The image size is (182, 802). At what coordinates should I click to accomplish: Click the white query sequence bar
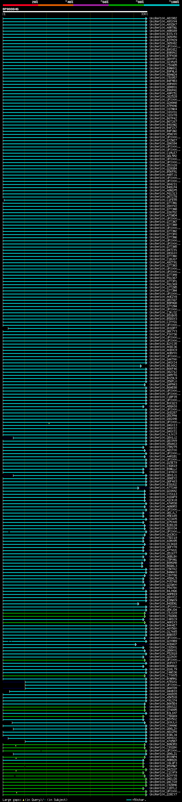pos(75,12)
